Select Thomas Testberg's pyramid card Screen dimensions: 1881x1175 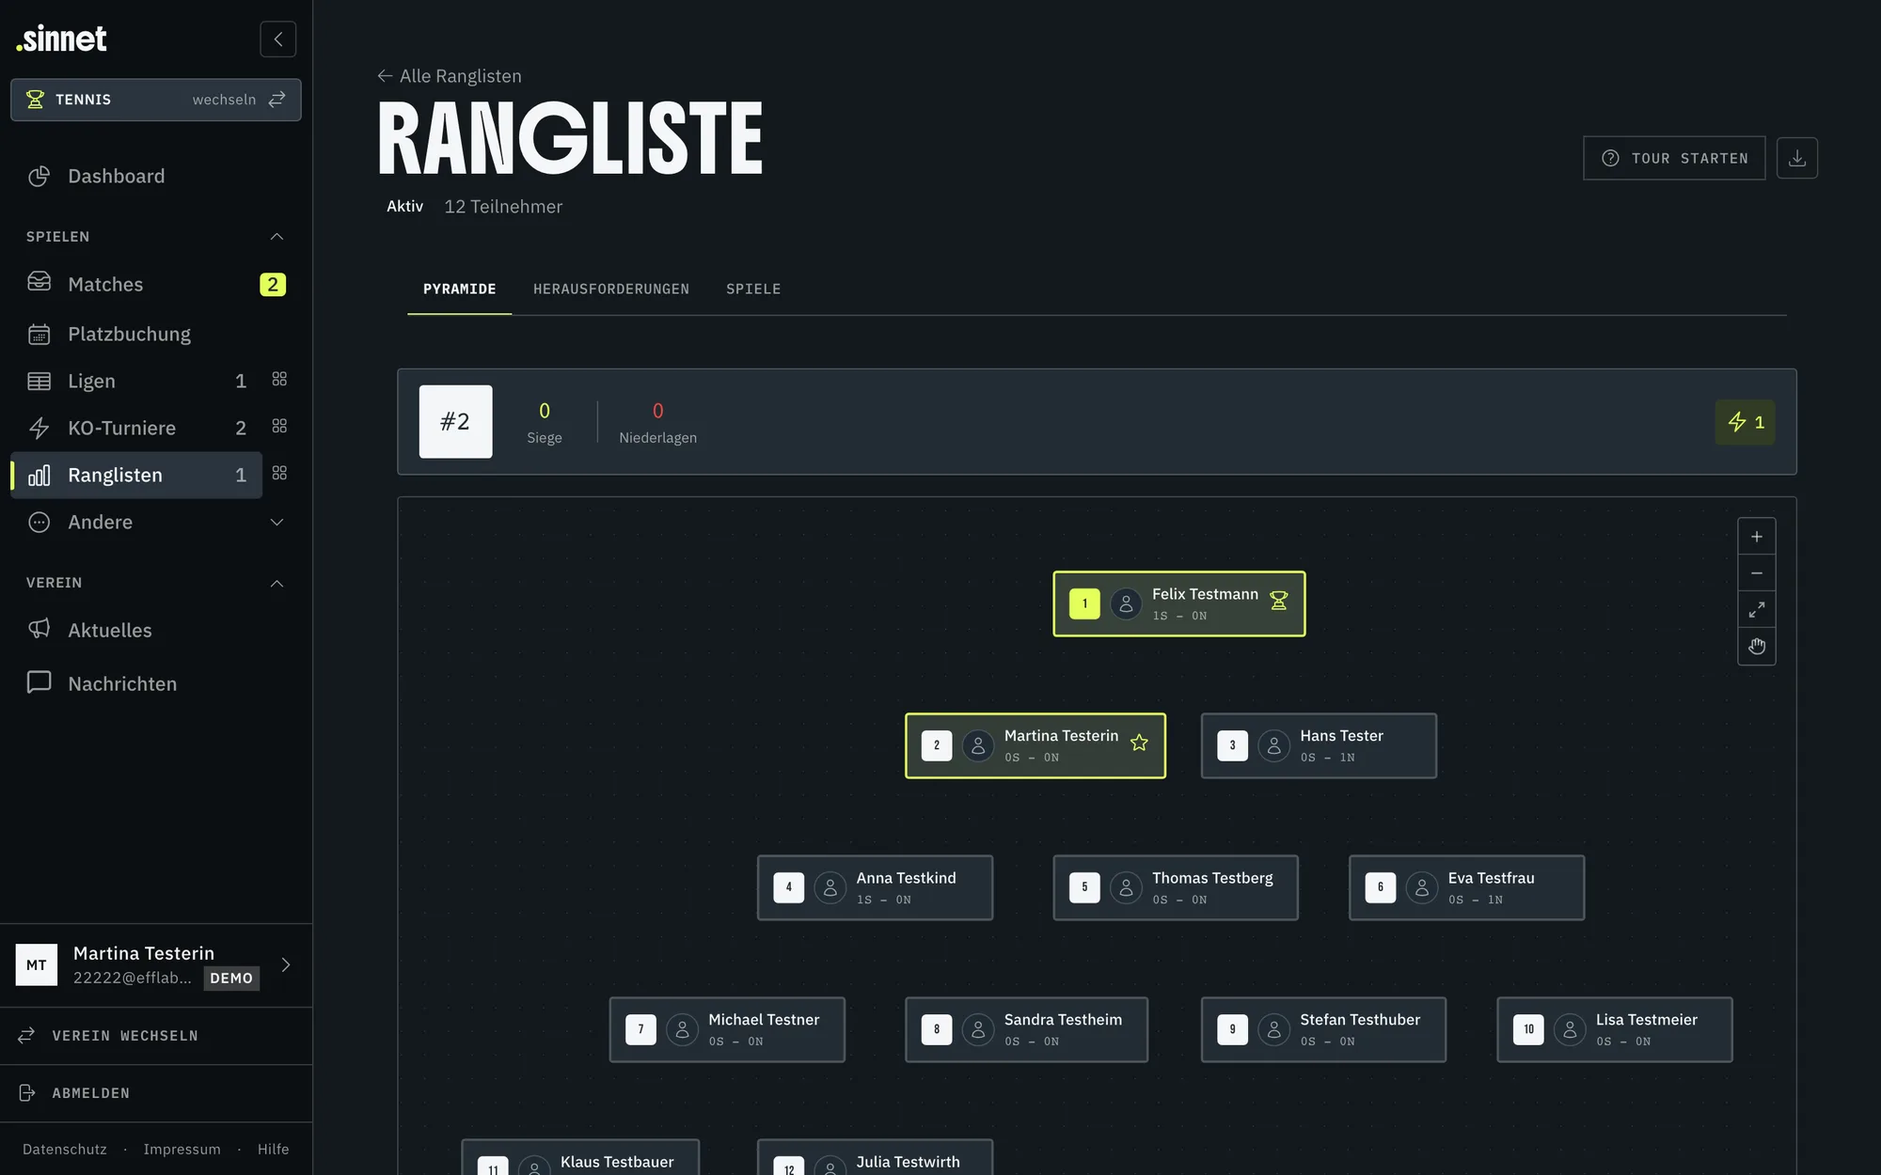[1176, 887]
